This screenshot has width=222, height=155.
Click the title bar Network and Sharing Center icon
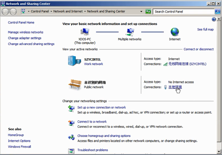click(x=3, y=4)
